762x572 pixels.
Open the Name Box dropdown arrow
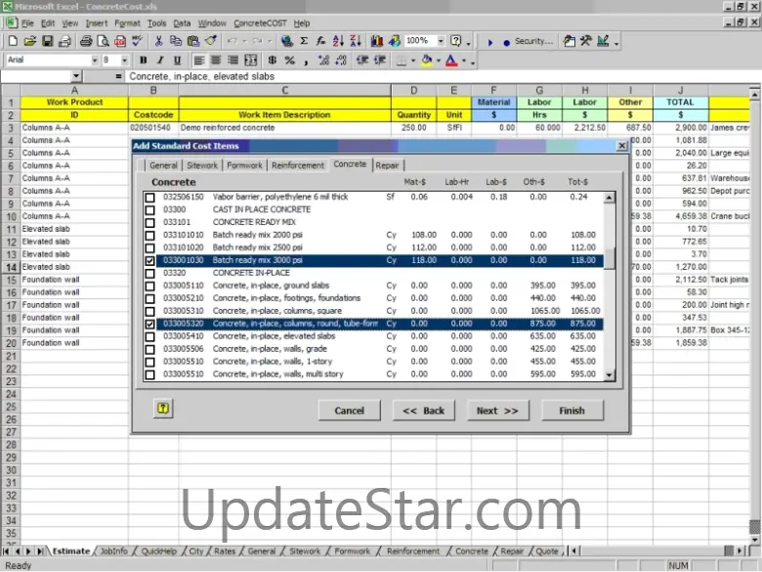click(x=76, y=76)
